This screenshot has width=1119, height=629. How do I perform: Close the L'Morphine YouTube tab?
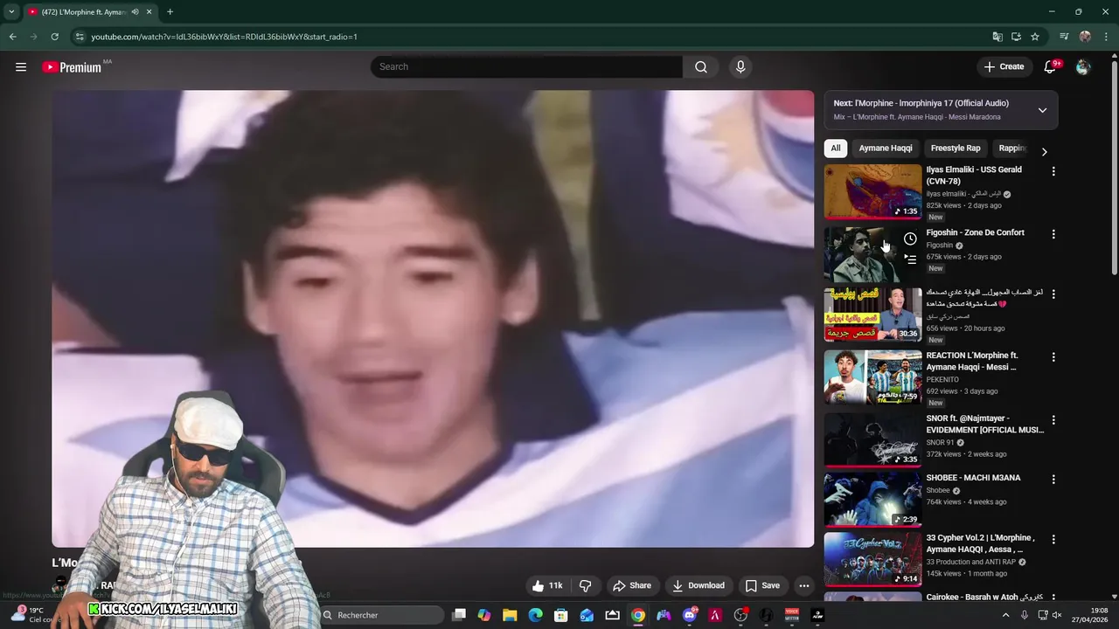pyautogui.click(x=149, y=12)
